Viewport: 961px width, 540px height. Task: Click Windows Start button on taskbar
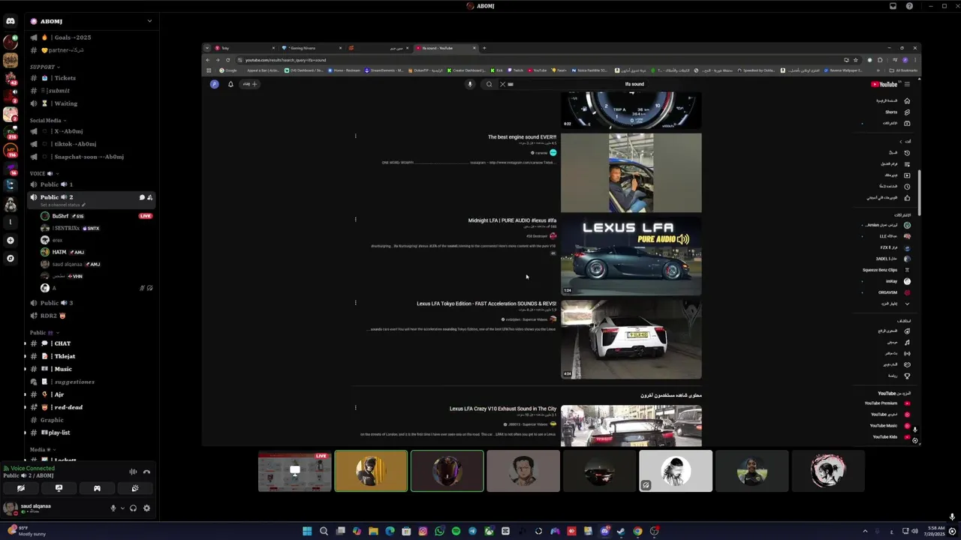coord(307,531)
